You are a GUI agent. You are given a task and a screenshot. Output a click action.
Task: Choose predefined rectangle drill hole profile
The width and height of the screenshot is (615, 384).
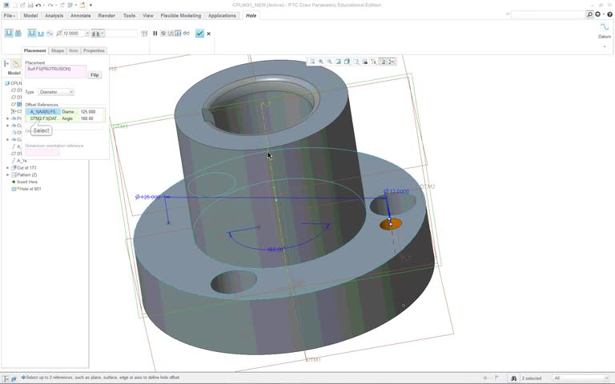(x=32, y=34)
